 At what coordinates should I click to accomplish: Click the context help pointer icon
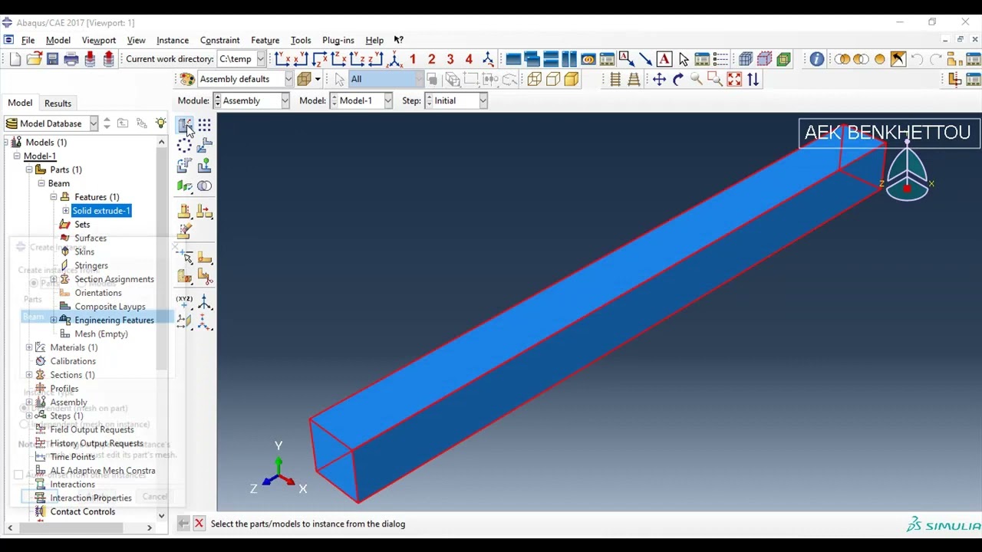(x=399, y=40)
